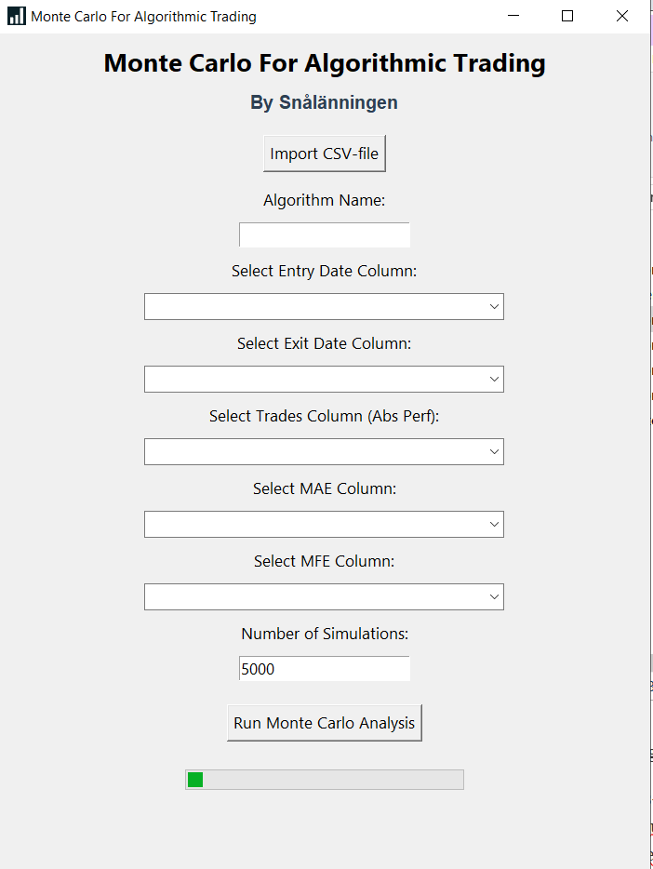
Task: Click the By Snålänningen subtitle text
Action: click(x=324, y=102)
